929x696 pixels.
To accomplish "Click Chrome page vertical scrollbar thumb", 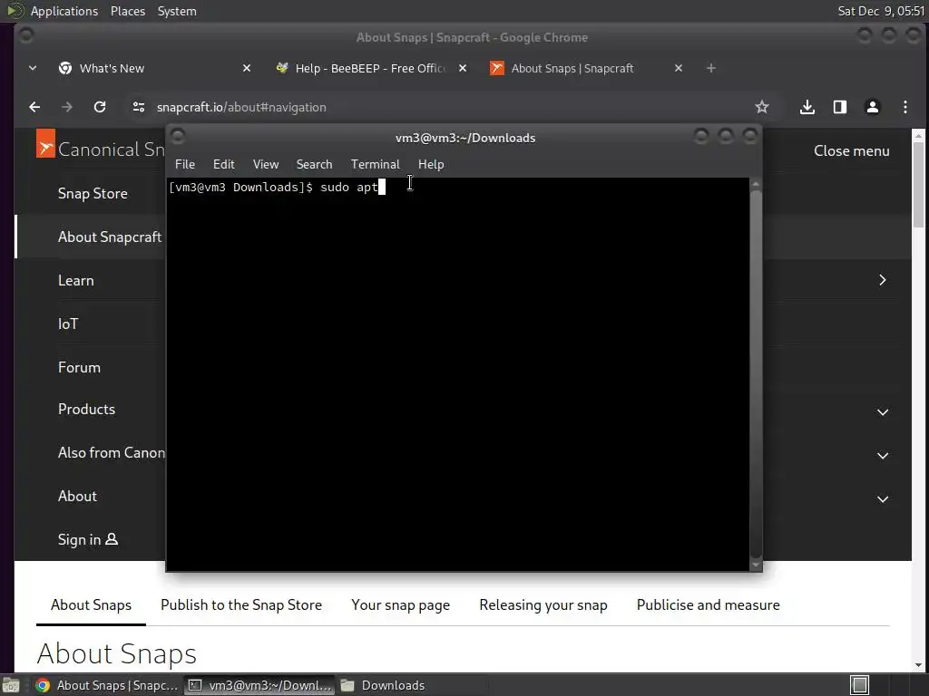I will tap(918, 185).
